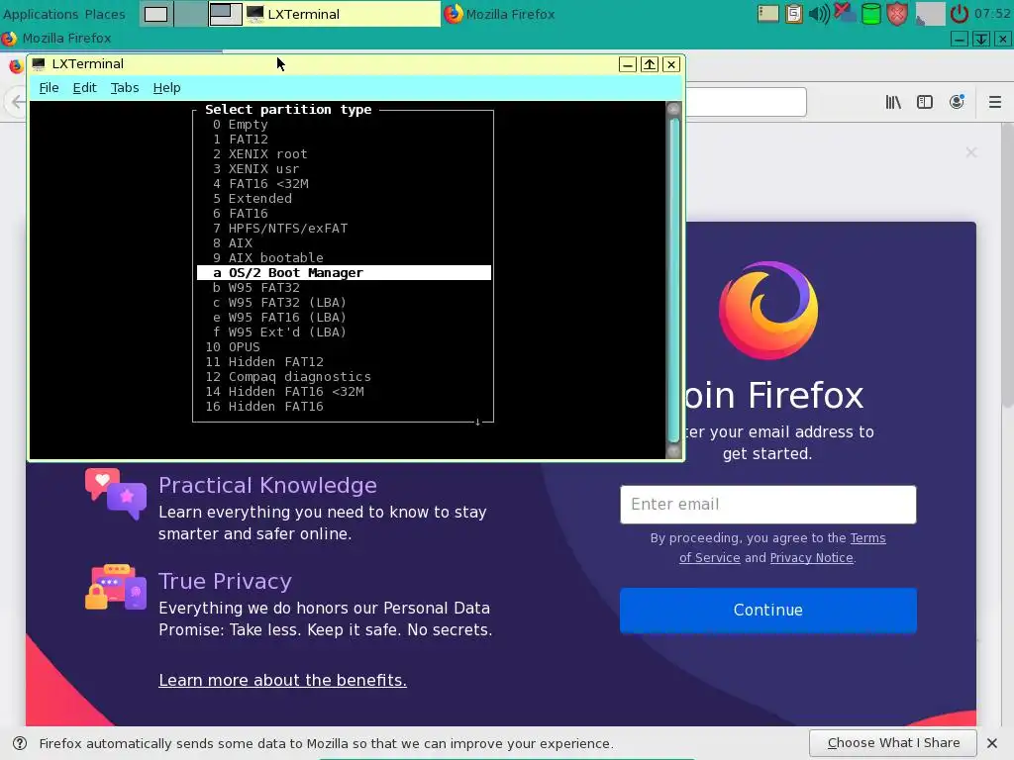The image size is (1014, 760).
Task: Open the Help menu in LXTerminal
Action: [x=166, y=88]
